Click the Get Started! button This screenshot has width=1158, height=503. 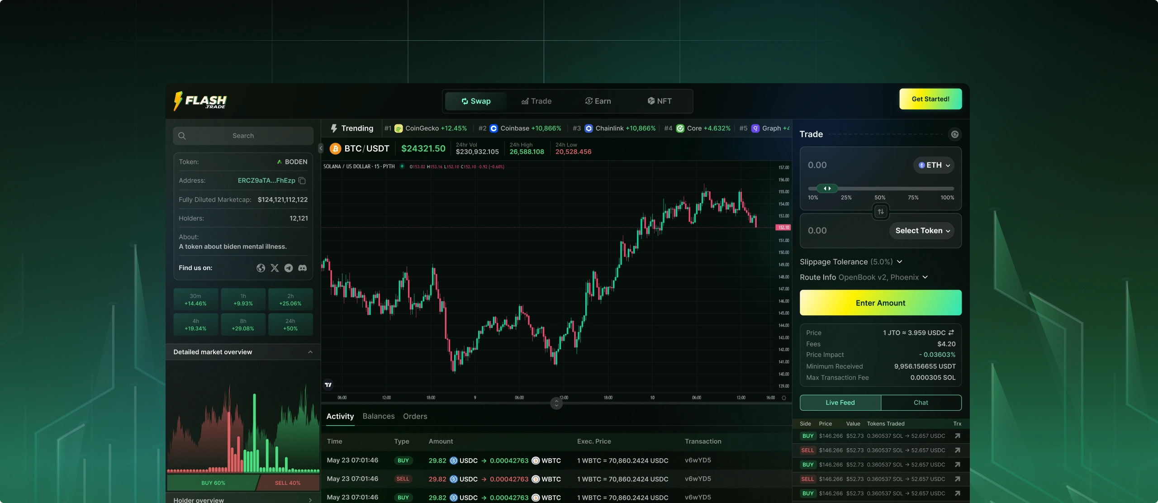[x=930, y=99]
